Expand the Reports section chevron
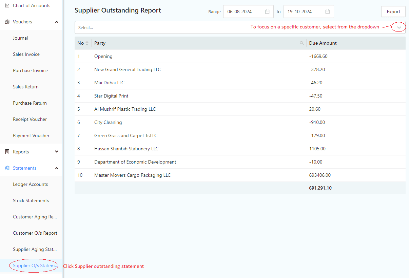This screenshot has width=409, height=278. (x=57, y=152)
